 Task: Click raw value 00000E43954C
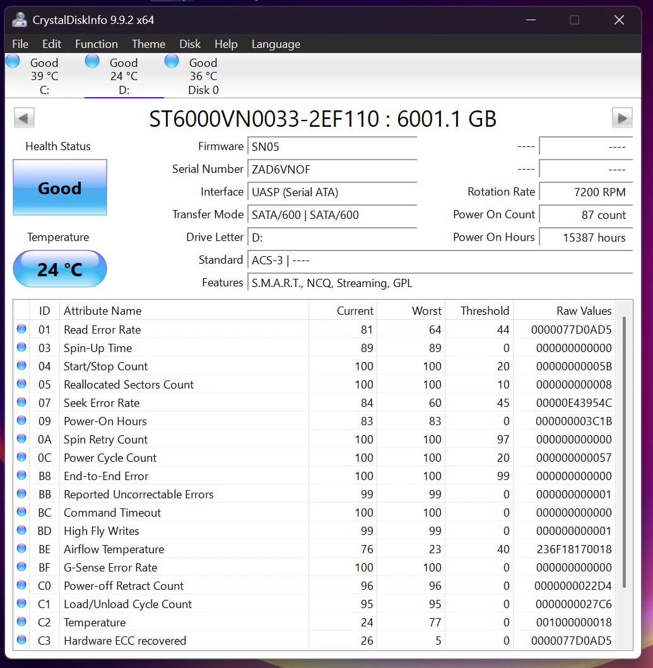(x=574, y=402)
